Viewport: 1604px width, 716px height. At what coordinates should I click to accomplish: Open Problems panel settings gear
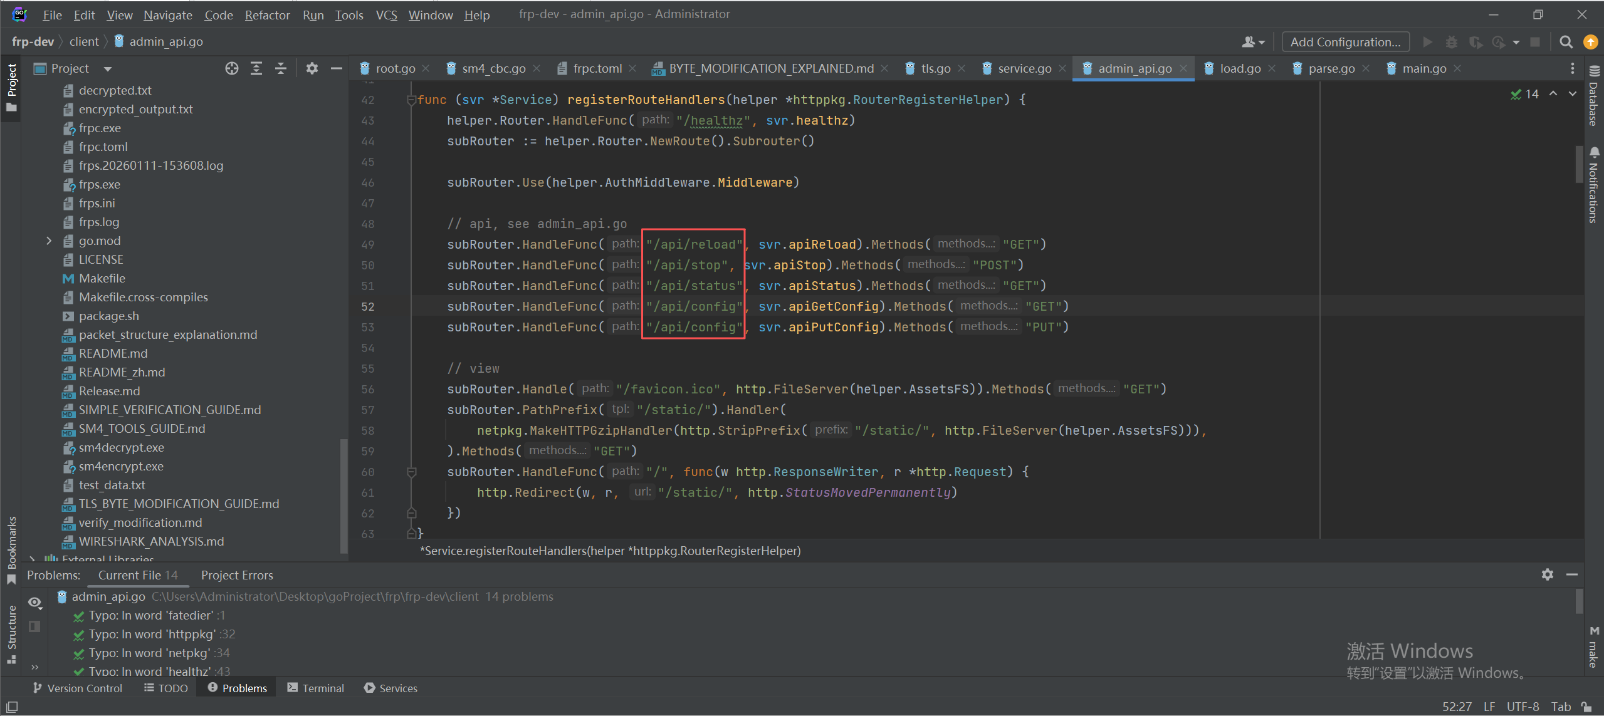point(1547,574)
